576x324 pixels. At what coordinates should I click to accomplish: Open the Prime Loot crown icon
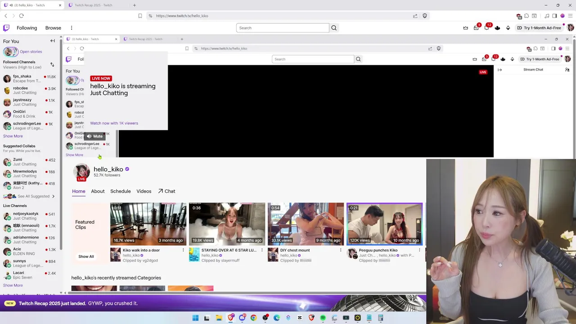465,28
